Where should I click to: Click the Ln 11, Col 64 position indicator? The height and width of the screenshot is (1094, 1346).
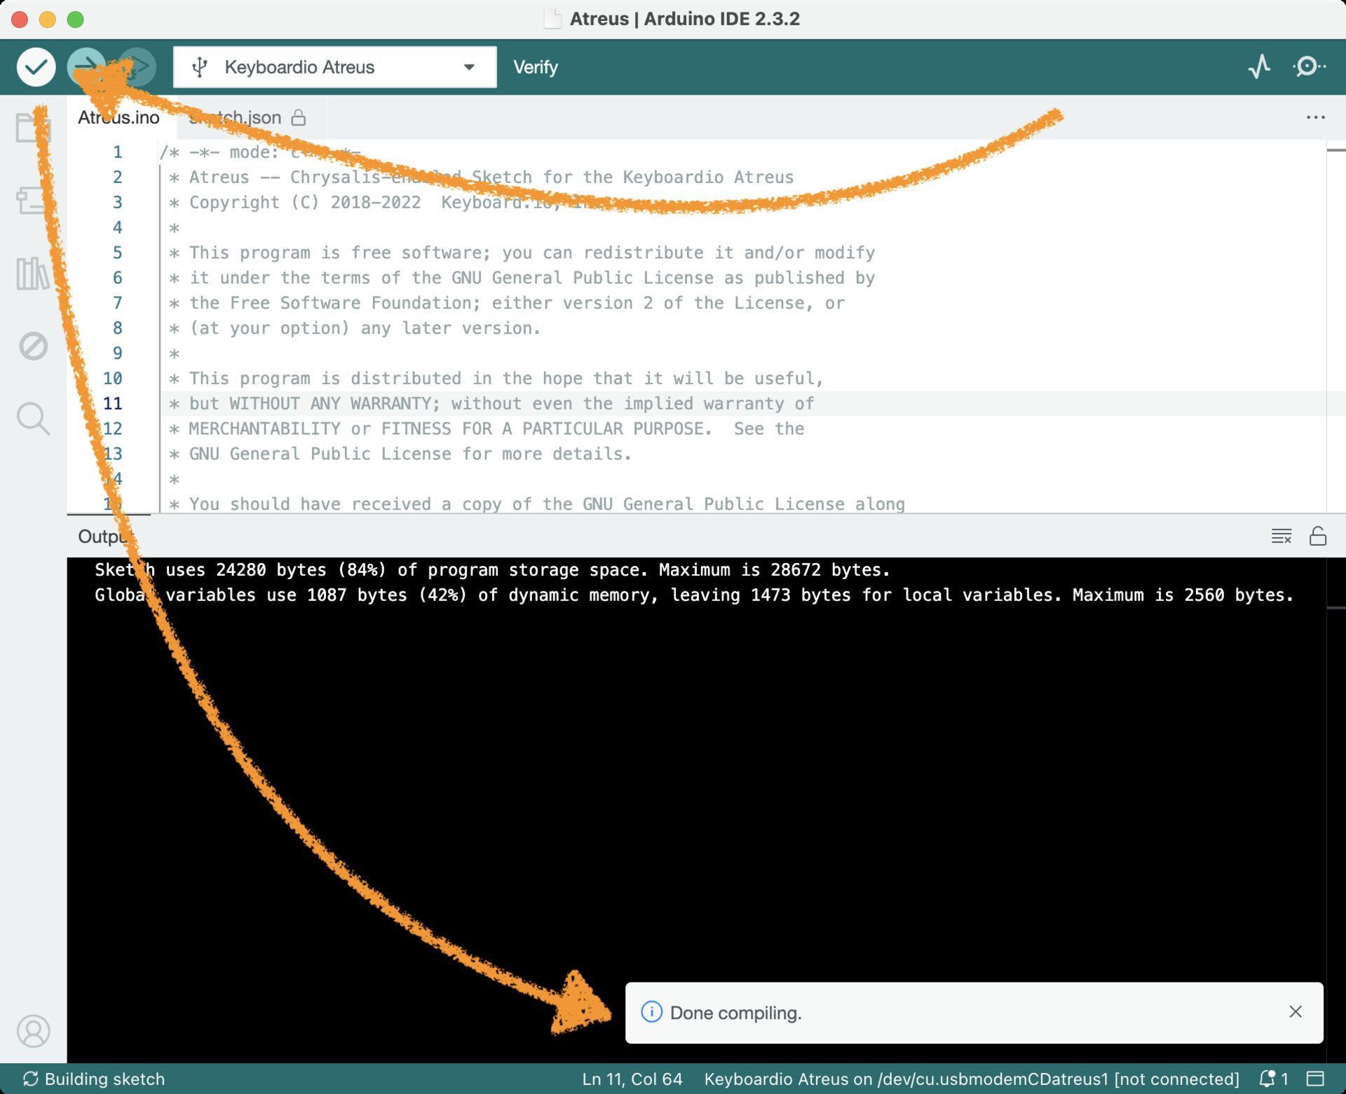(x=632, y=1079)
